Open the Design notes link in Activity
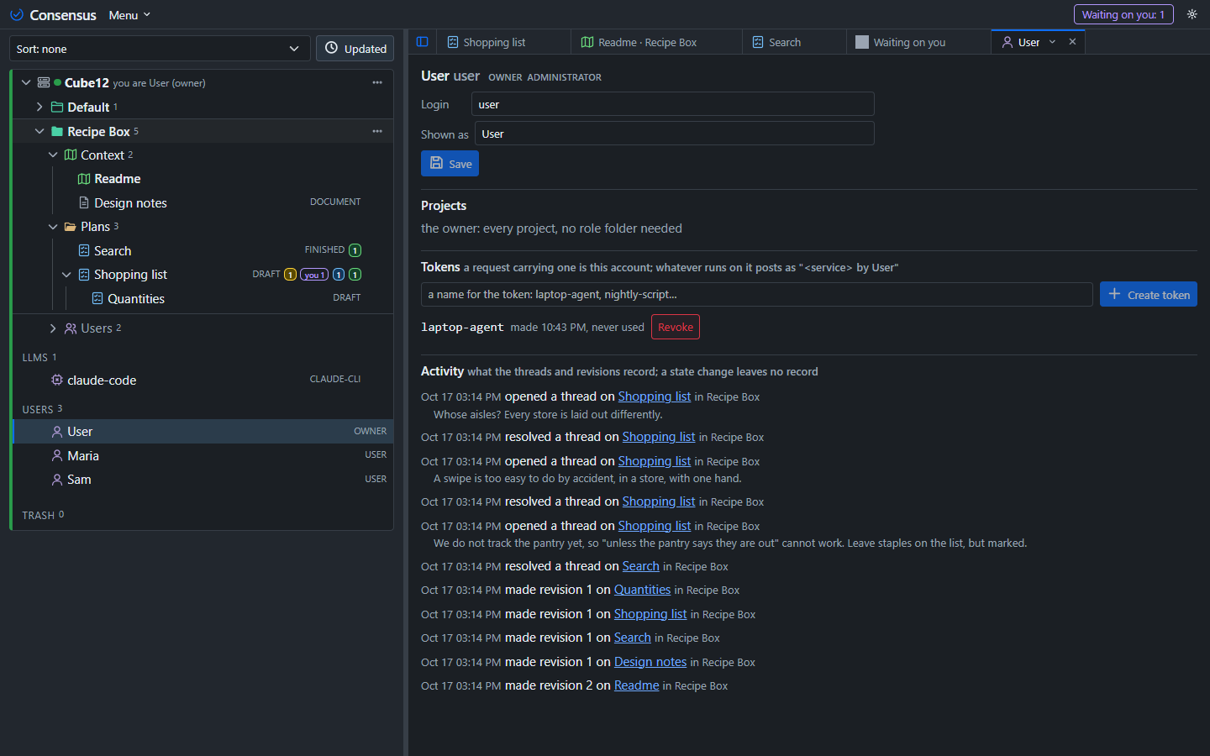This screenshot has width=1210, height=756. pos(650,662)
